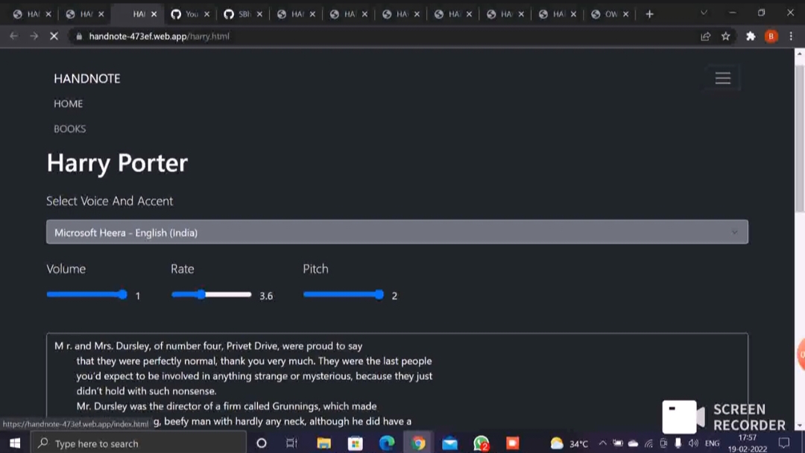Click the browser address bar URL
This screenshot has width=805, height=453.
[x=160, y=37]
